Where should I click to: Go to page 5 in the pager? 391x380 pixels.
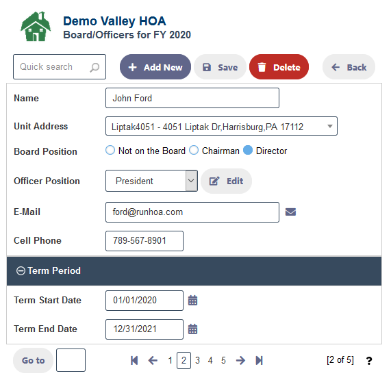click(223, 360)
